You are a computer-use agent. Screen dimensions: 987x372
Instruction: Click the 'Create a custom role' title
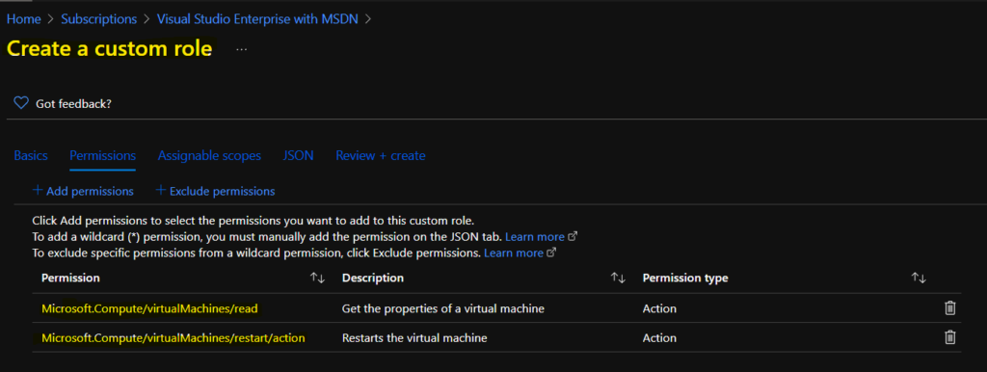110,48
